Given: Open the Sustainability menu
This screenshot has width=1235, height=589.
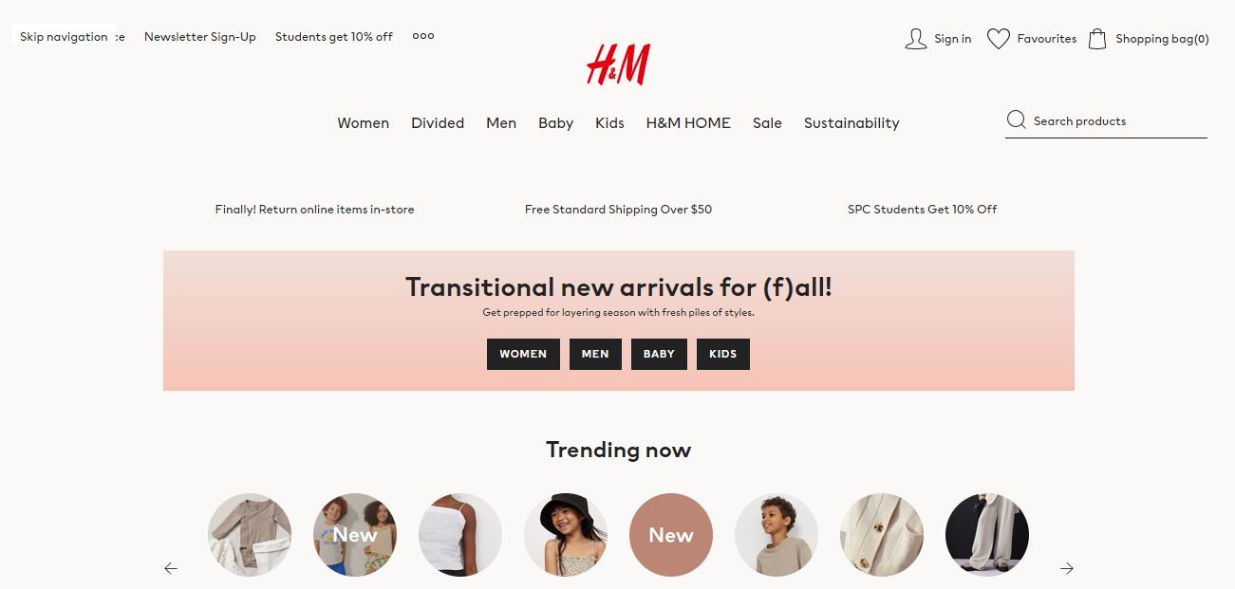Looking at the screenshot, I should (851, 123).
